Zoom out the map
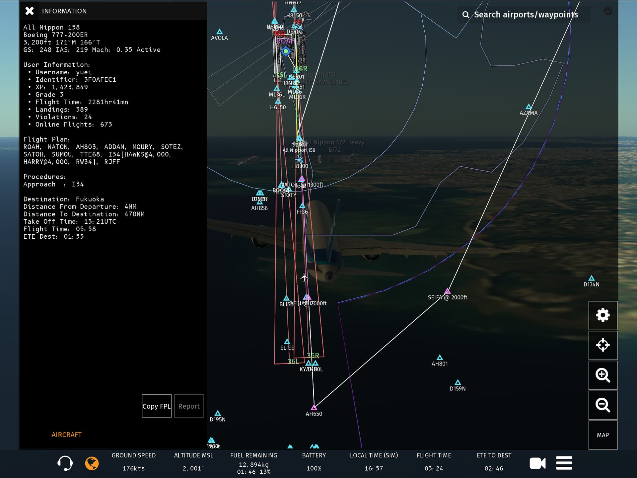 602,405
